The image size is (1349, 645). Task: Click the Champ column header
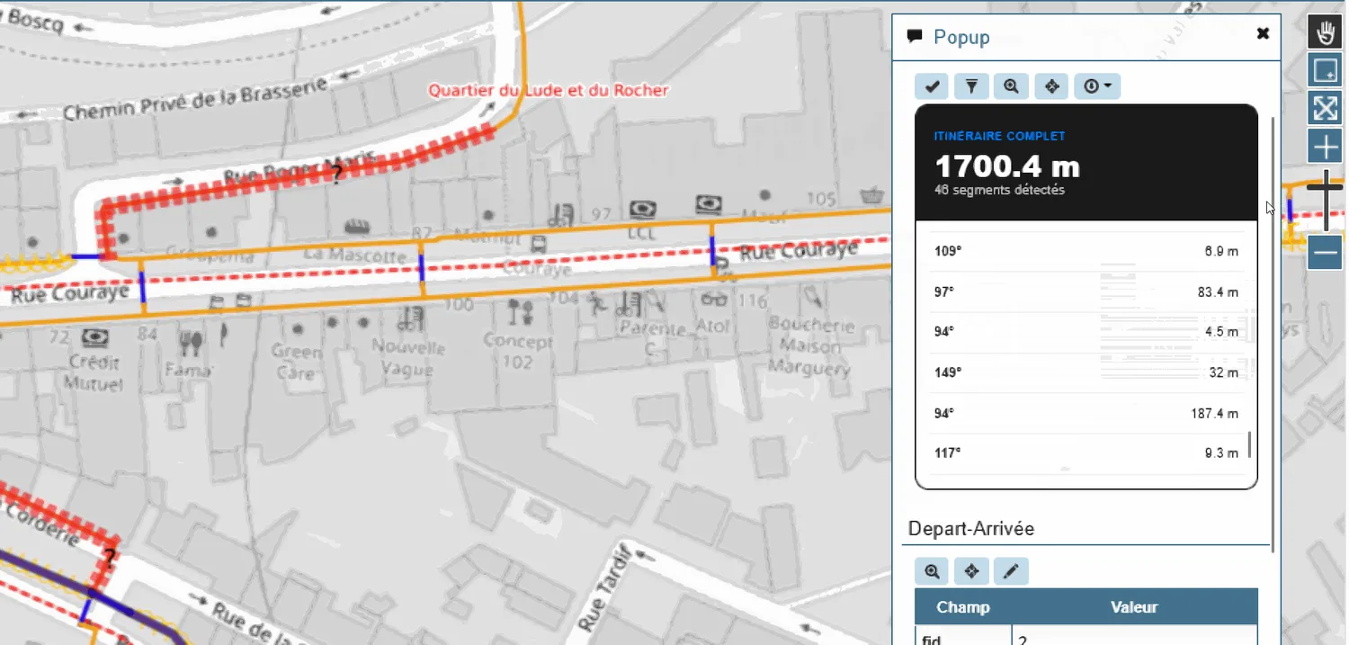coord(963,607)
